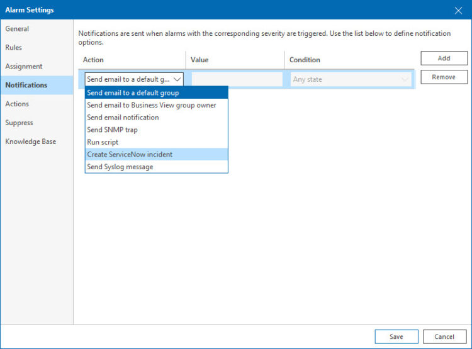472x349 pixels.
Task: Collapse the Action combo box arrow
Action: [x=177, y=80]
